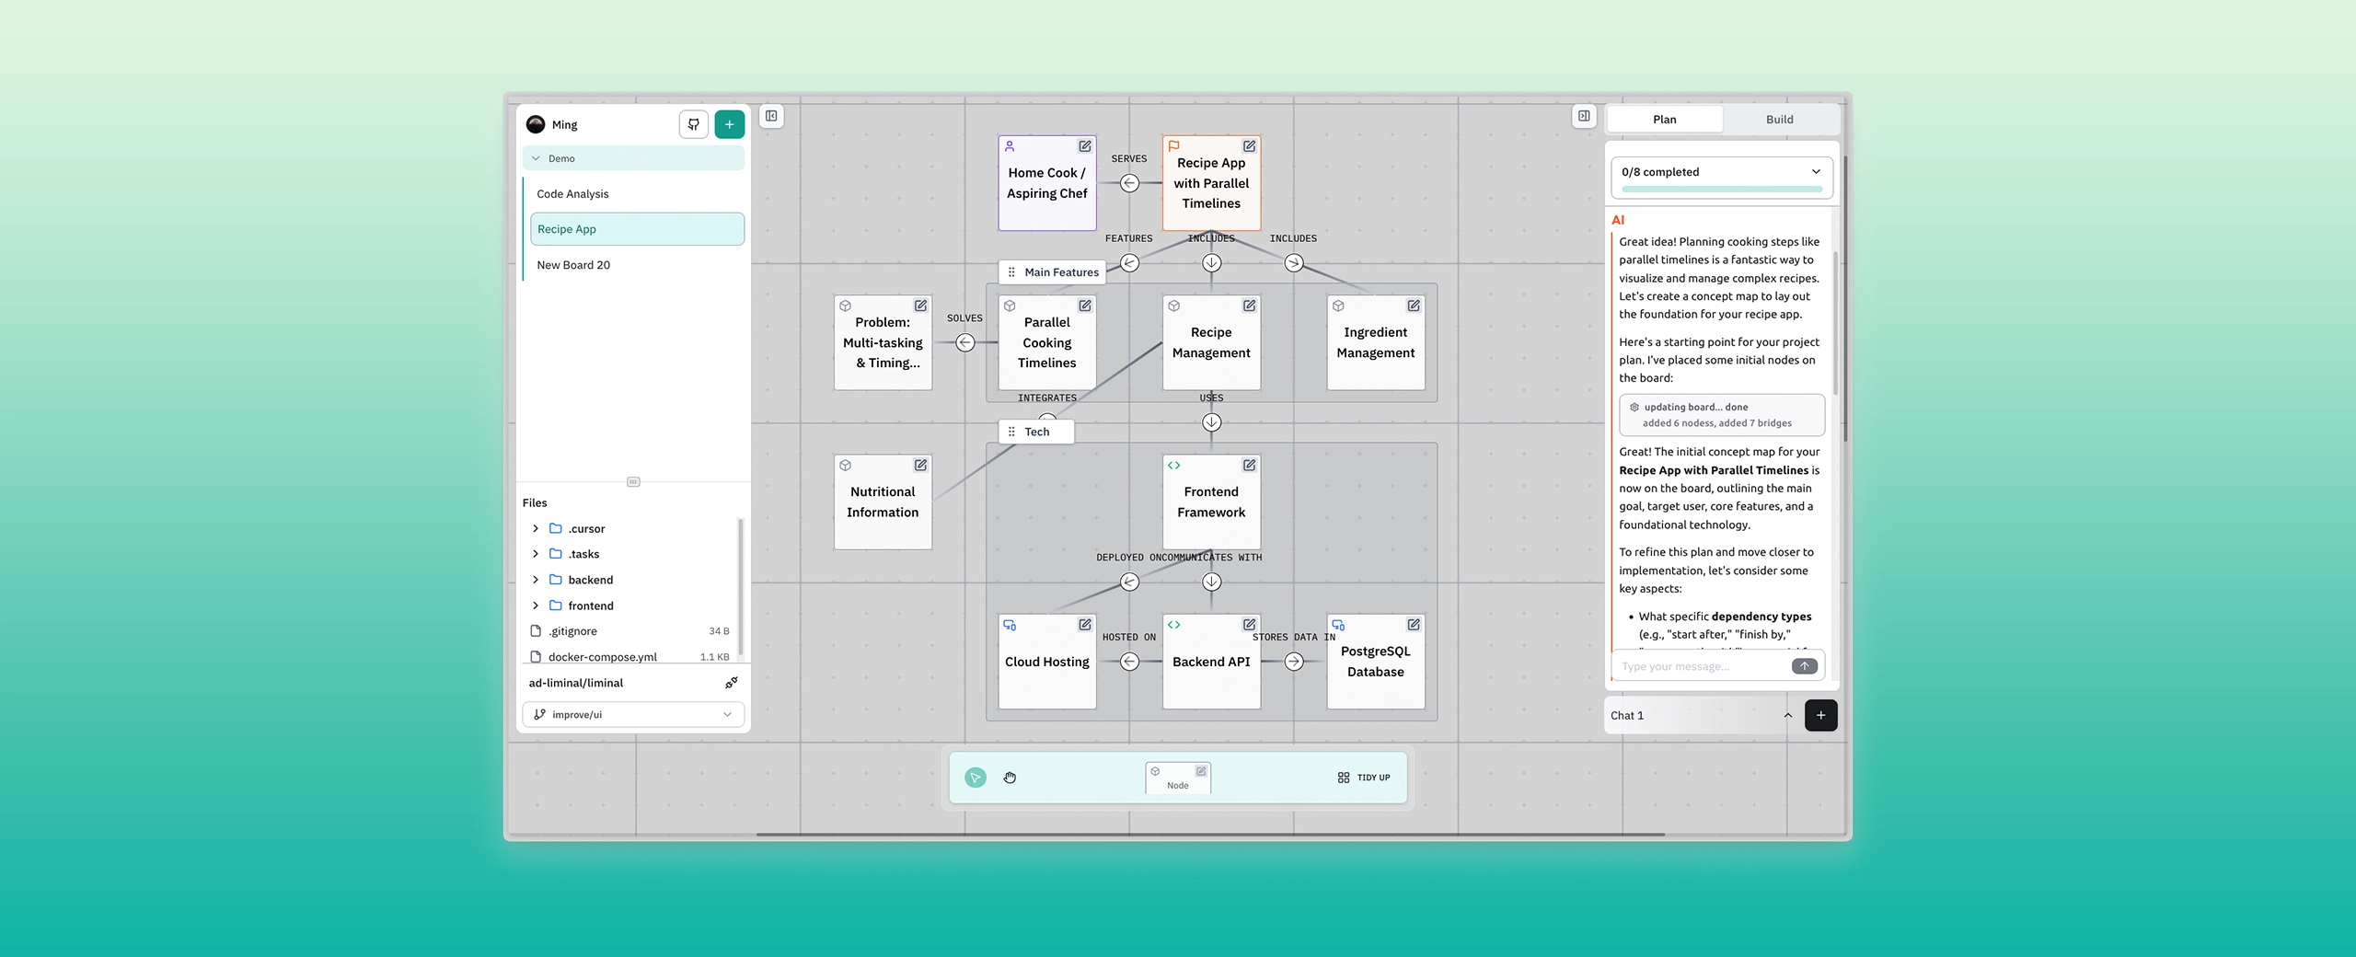
Task: Collapse the Demo project group
Action: point(536,158)
